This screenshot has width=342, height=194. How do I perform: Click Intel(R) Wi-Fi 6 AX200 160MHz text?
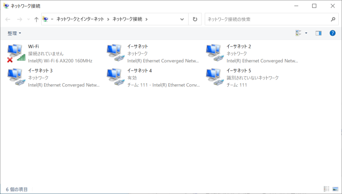click(x=60, y=61)
